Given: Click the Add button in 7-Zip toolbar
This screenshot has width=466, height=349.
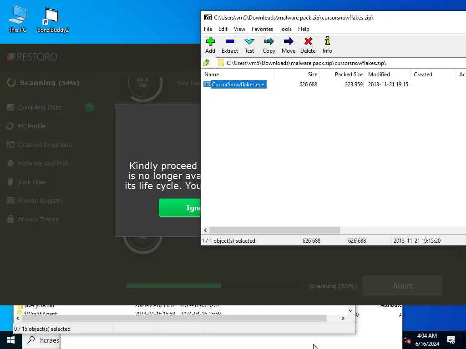Looking at the screenshot, I should point(210,45).
